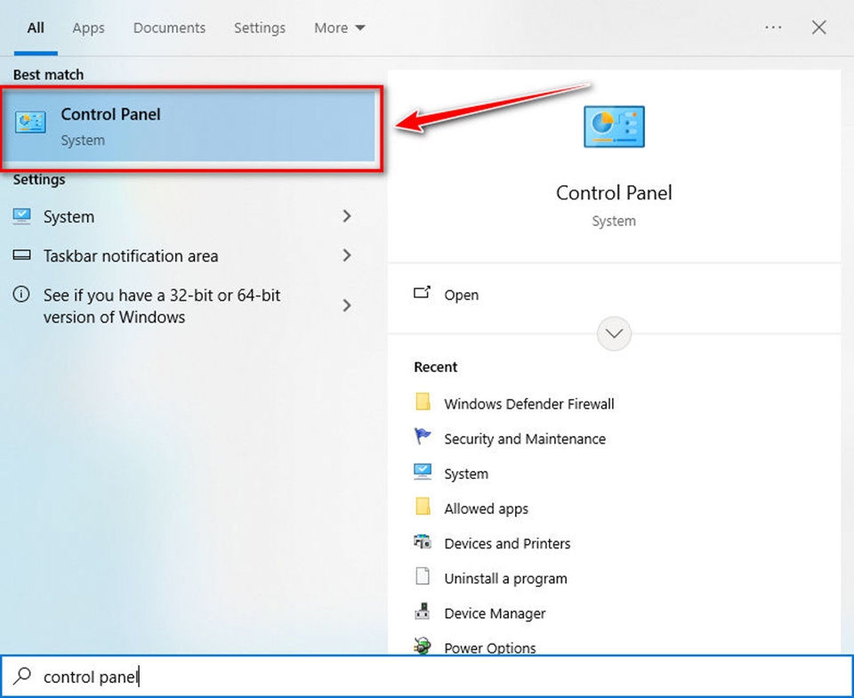Open Windows Defender Firewall from Recent
854x698 pixels.
(528, 404)
